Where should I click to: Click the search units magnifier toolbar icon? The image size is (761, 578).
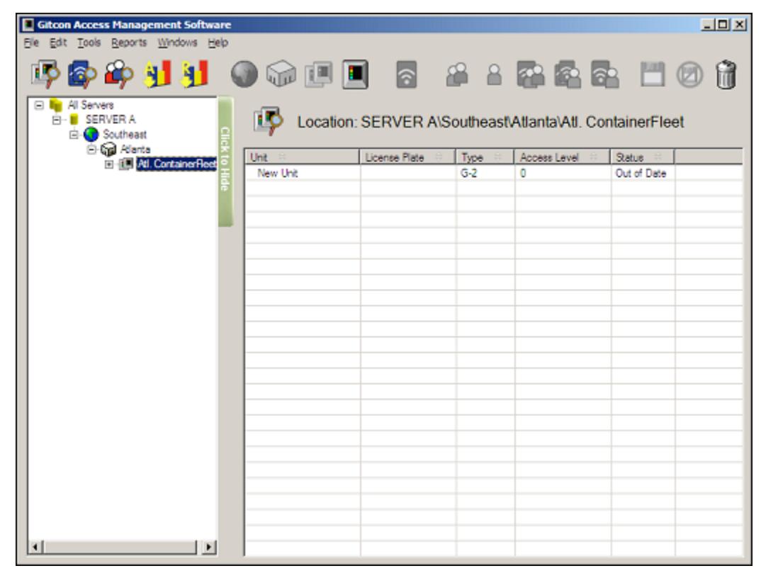tap(46, 74)
